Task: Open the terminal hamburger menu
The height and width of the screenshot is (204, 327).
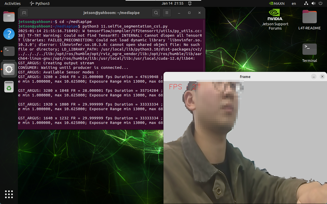Action: pos(167,13)
